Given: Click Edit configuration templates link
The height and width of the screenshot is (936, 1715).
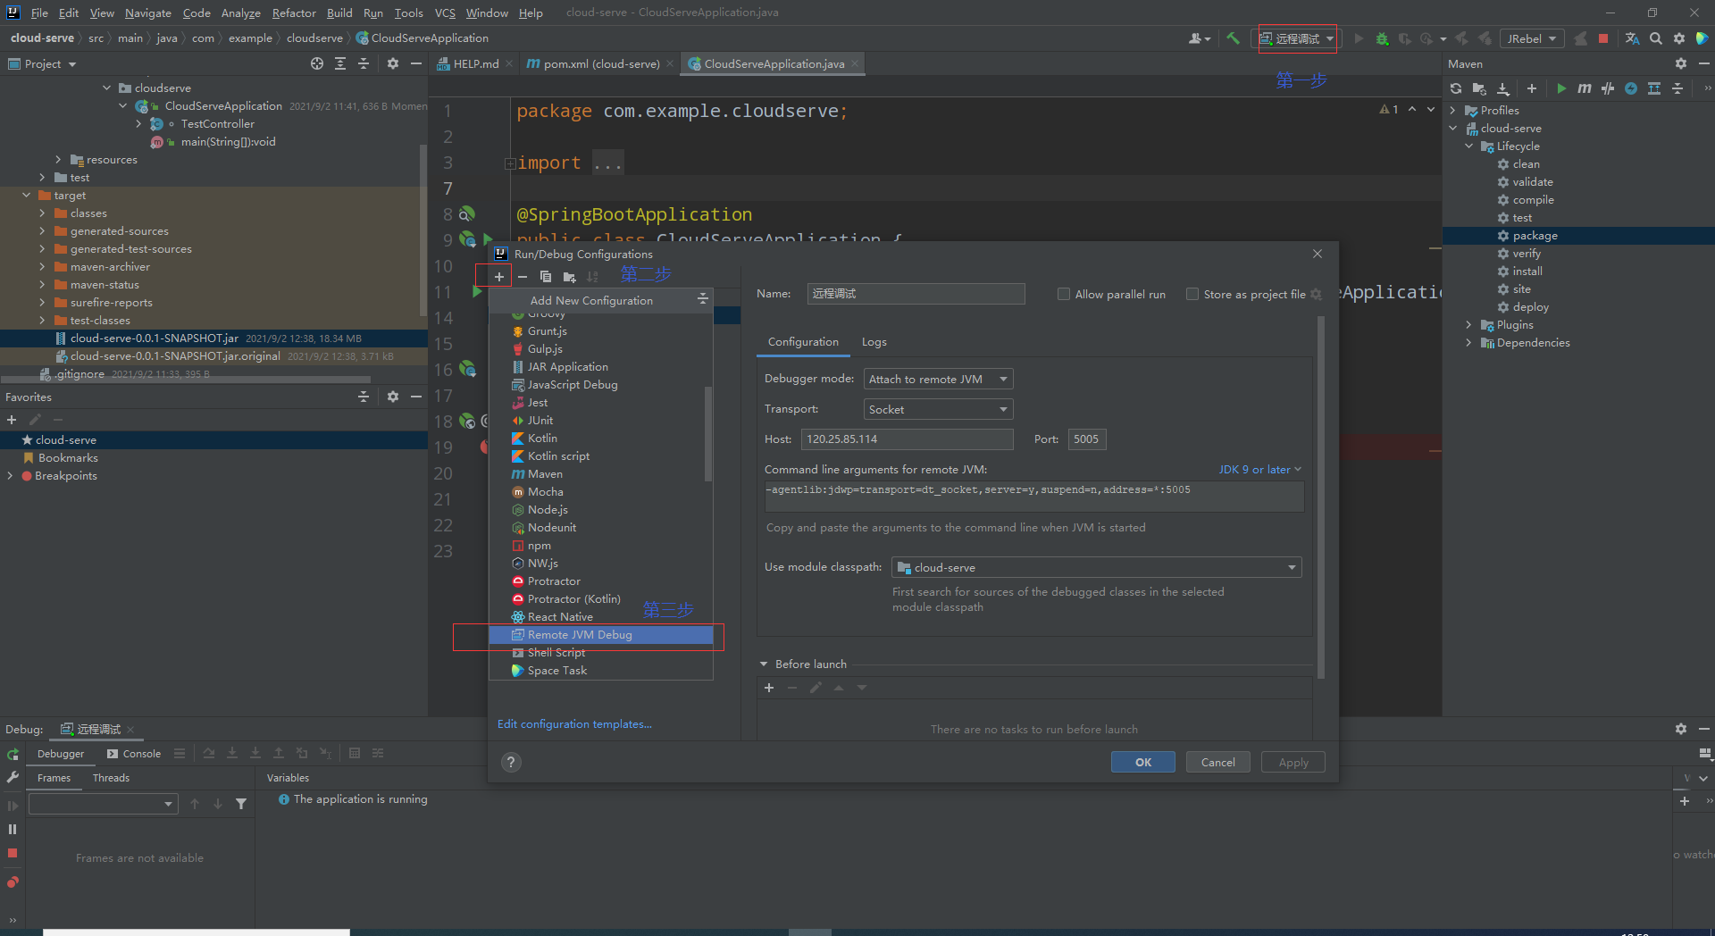Looking at the screenshot, I should pyautogui.click(x=574, y=724).
